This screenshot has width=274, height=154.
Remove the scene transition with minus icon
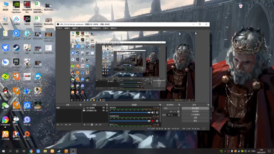(x=175, y=112)
